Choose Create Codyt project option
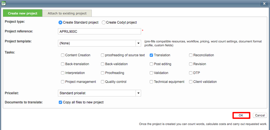 pyautogui.click(x=104, y=22)
